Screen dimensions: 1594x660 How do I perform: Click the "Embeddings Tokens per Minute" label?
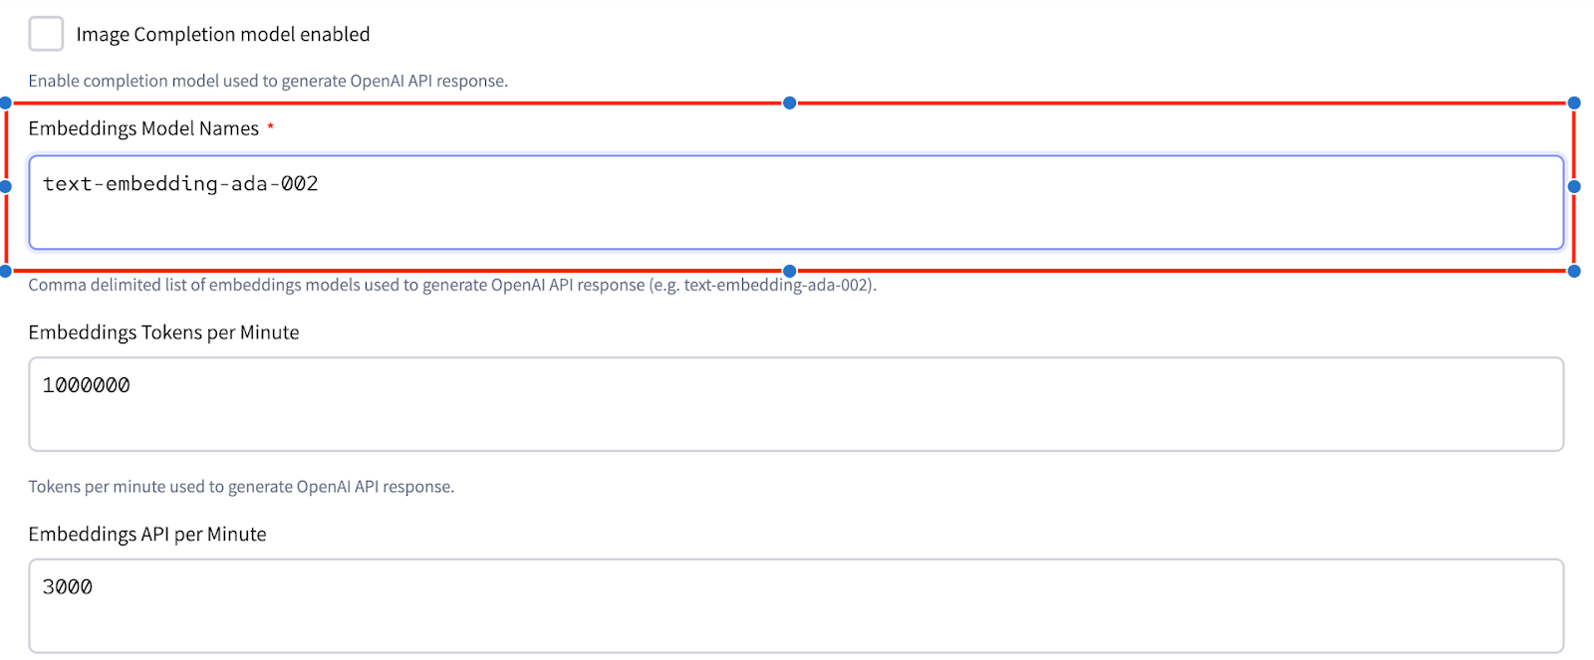(x=163, y=332)
